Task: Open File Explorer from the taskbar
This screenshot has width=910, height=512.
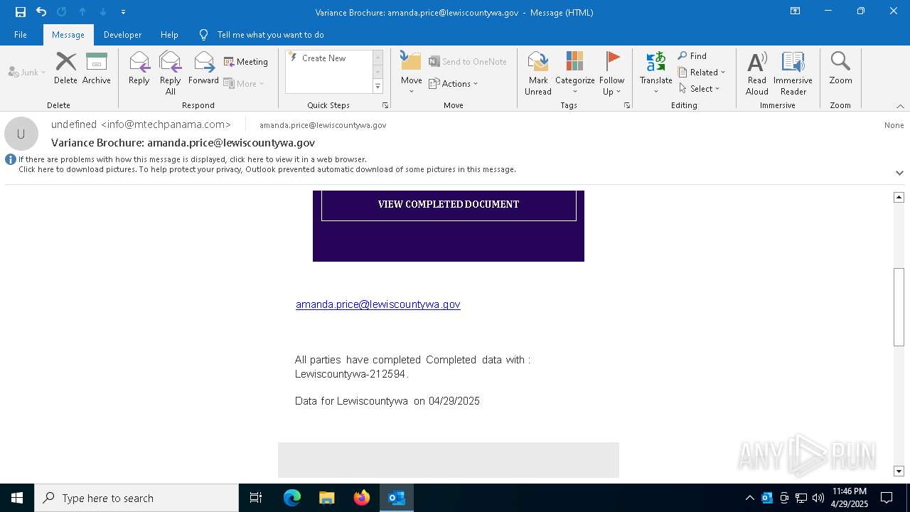Action: (327, 498)
